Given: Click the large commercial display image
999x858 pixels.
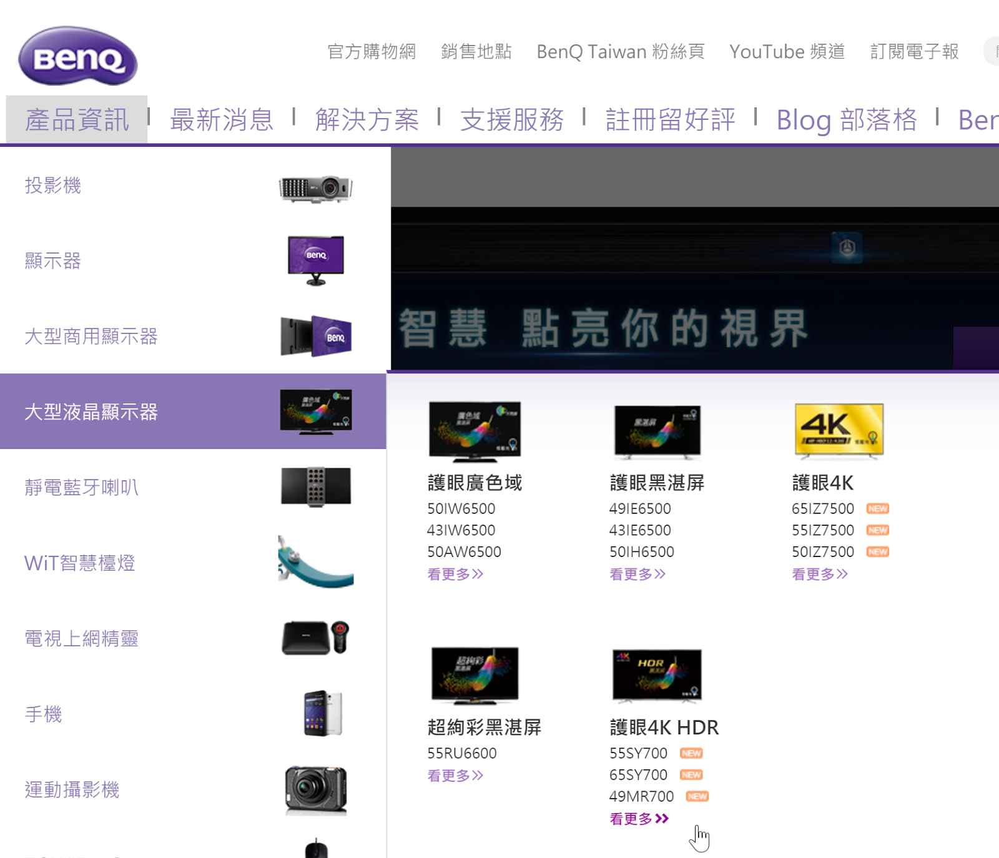Looking at the screenshot, I should pyautogui.click(x=316, y=336).
